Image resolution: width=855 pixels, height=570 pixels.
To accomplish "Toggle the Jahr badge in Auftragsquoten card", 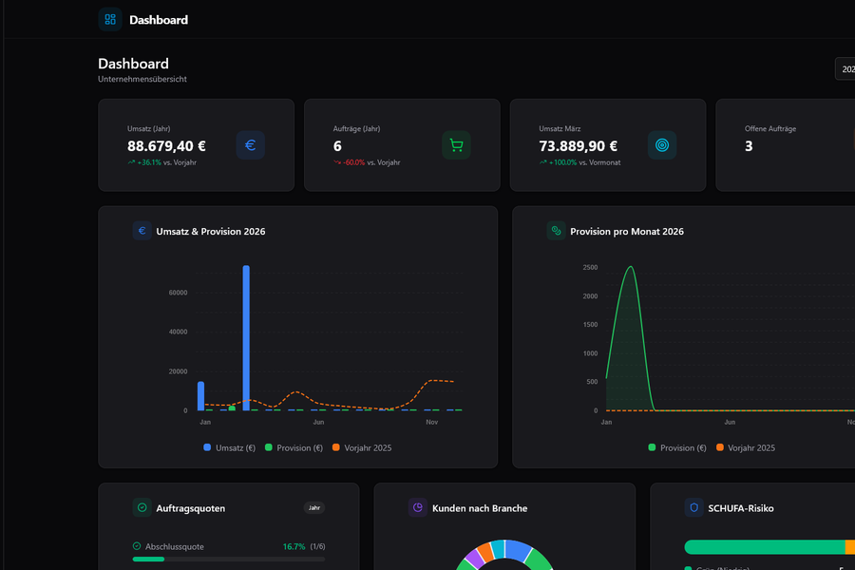I will tap(314, 508).
